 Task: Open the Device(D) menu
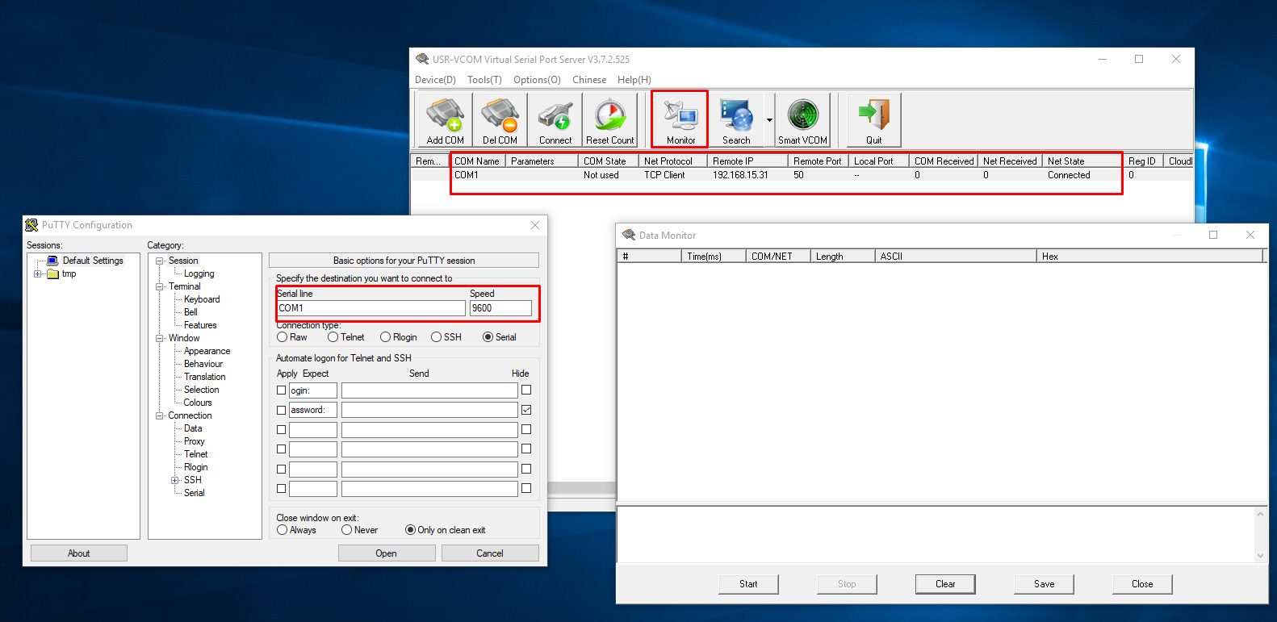pyautogui.click(x=435, y=80)
